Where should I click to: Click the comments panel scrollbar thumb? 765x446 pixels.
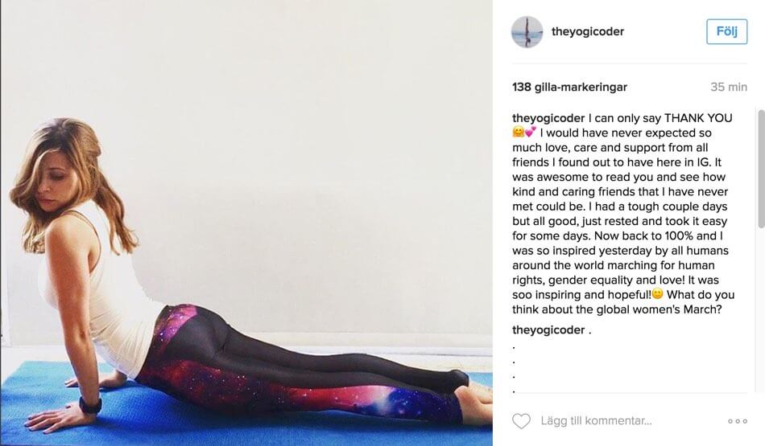(761, 169)
